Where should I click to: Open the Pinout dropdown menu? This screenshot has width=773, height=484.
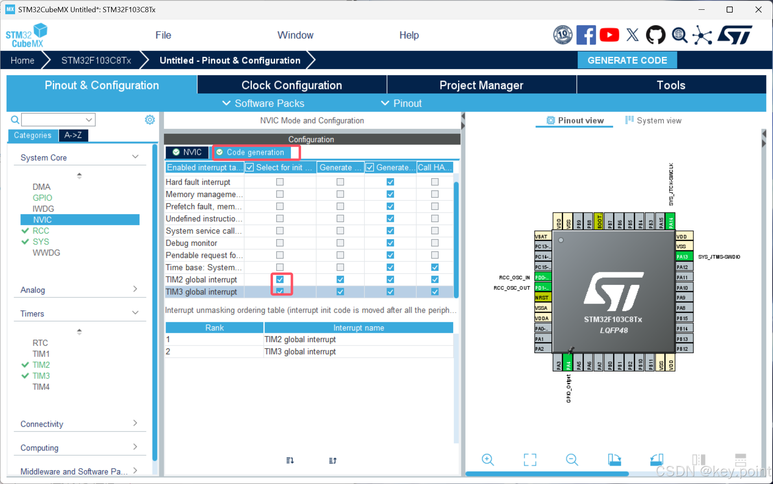tap(402, 103)
